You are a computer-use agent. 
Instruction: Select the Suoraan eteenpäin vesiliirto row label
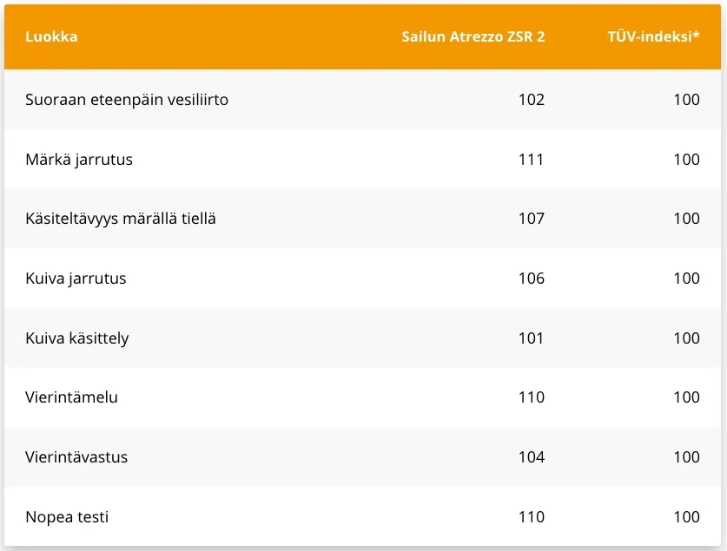coord(127,100)
